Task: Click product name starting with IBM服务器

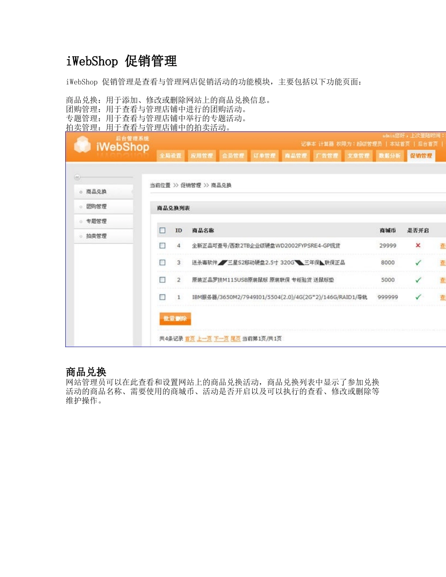Action: pos(279,297)
